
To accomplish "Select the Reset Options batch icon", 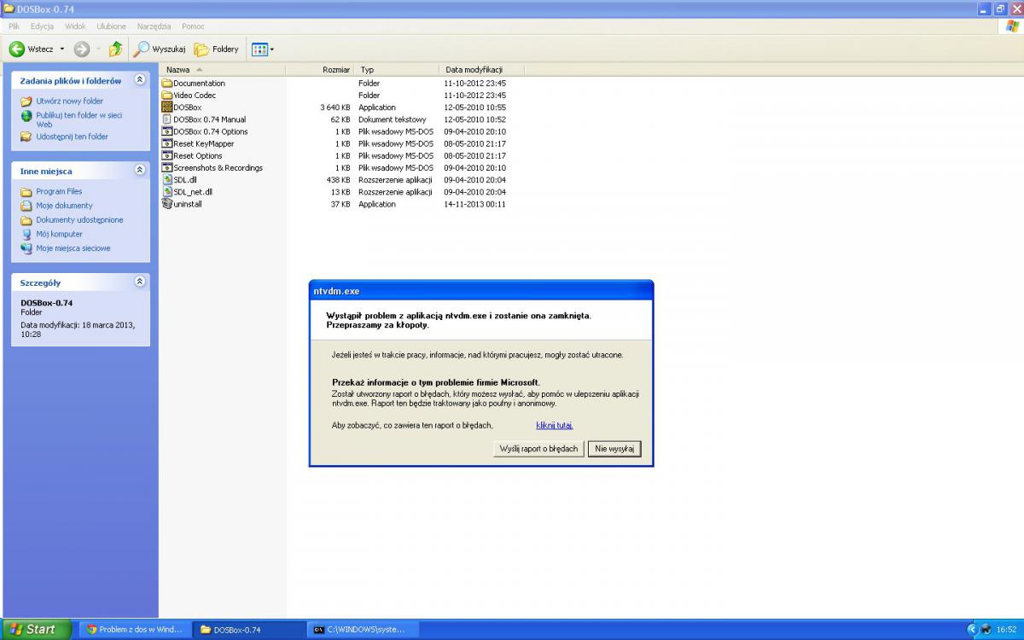I will pyautogui.click(x=167, y=155).
